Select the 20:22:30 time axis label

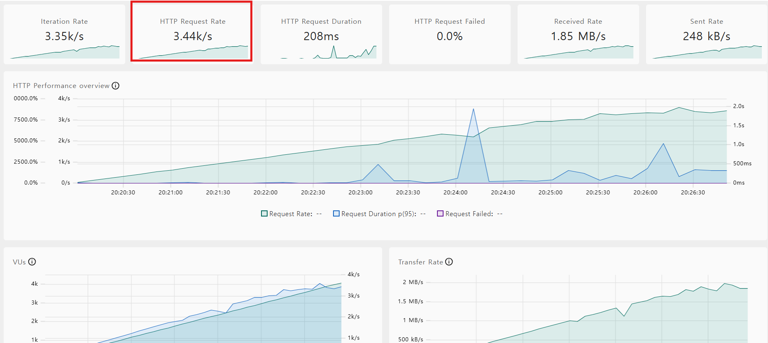[313, 192]
